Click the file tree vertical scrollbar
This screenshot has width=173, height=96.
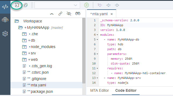84,50
